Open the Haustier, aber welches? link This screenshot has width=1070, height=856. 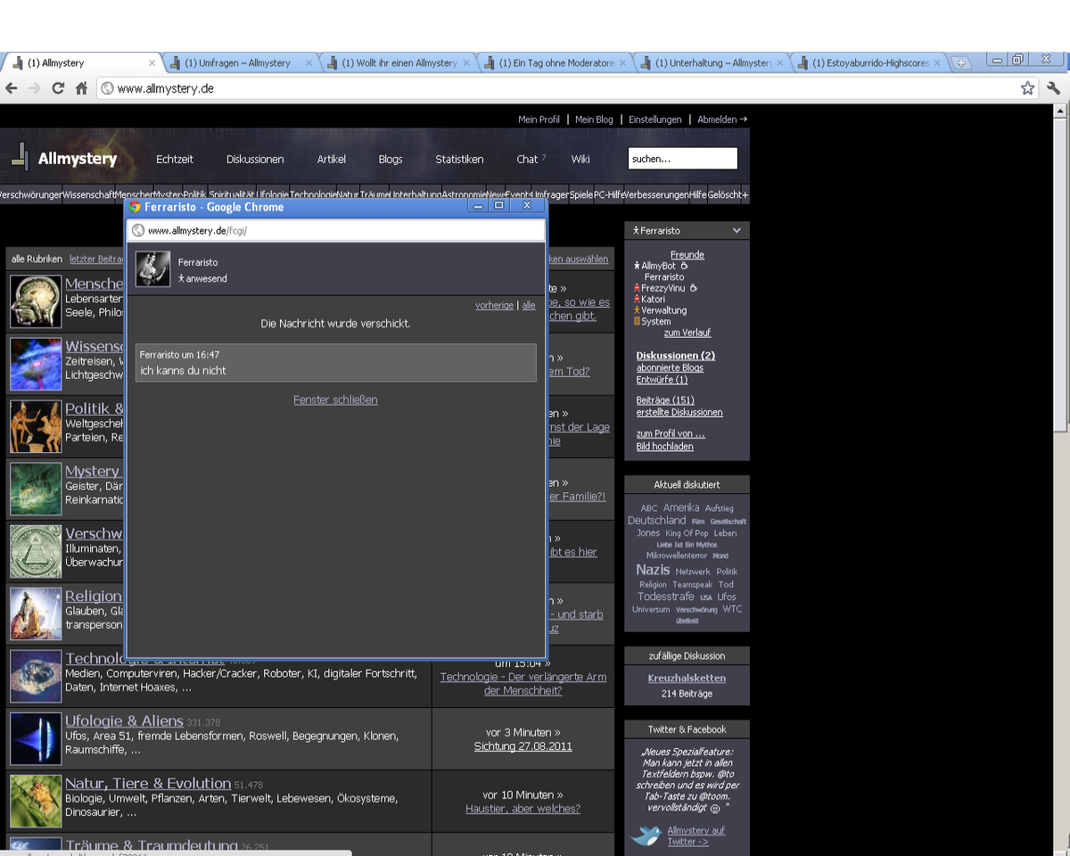(x=523, y=809)
